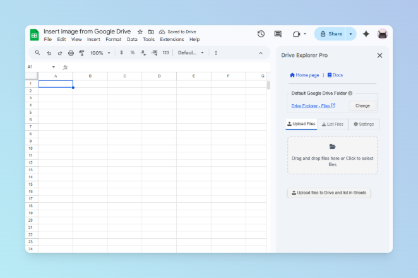Star the document title

(140, 32)
